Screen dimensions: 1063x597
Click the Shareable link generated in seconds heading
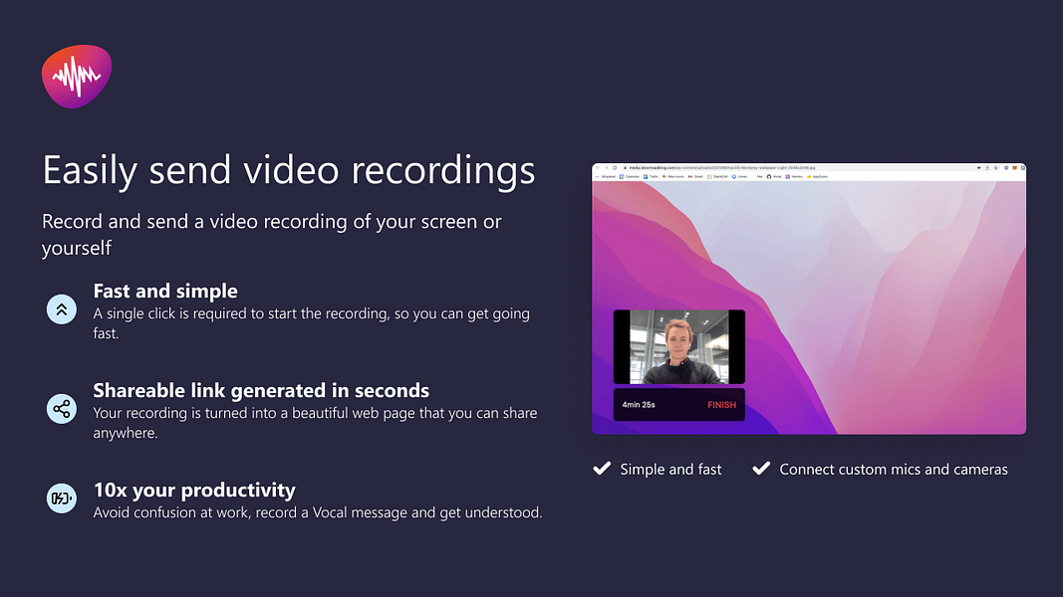tap(261, 390)
